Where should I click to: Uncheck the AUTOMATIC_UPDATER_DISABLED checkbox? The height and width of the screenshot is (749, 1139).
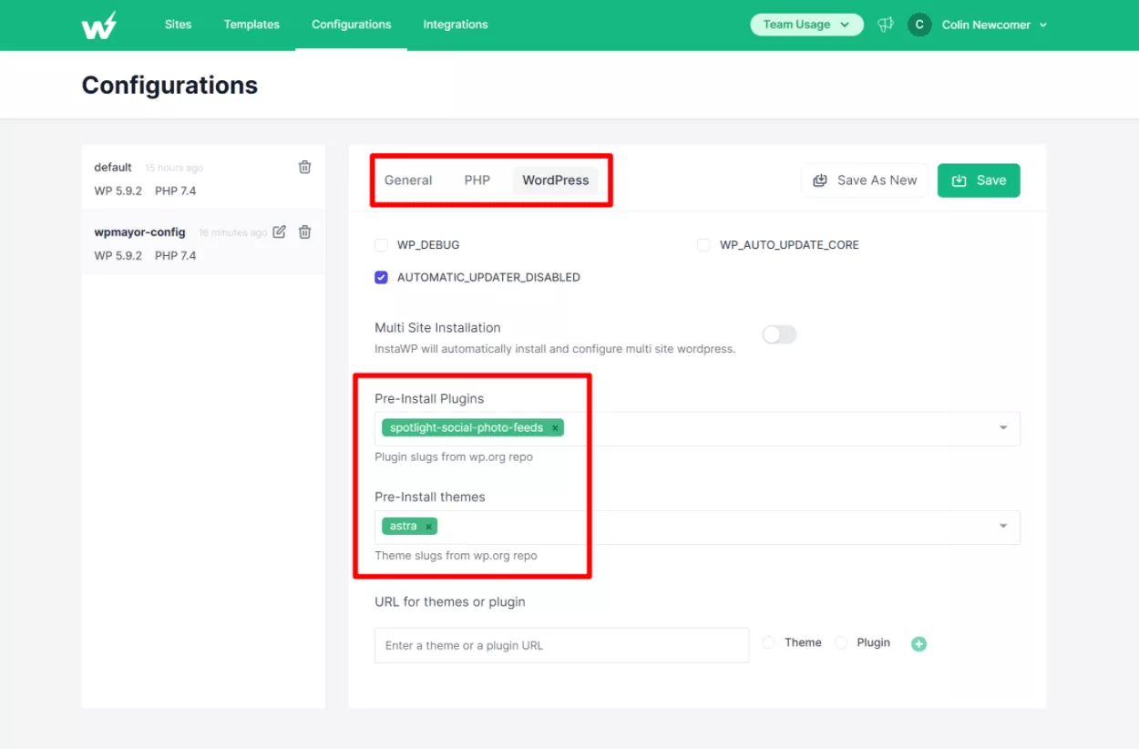pos(381,277)
